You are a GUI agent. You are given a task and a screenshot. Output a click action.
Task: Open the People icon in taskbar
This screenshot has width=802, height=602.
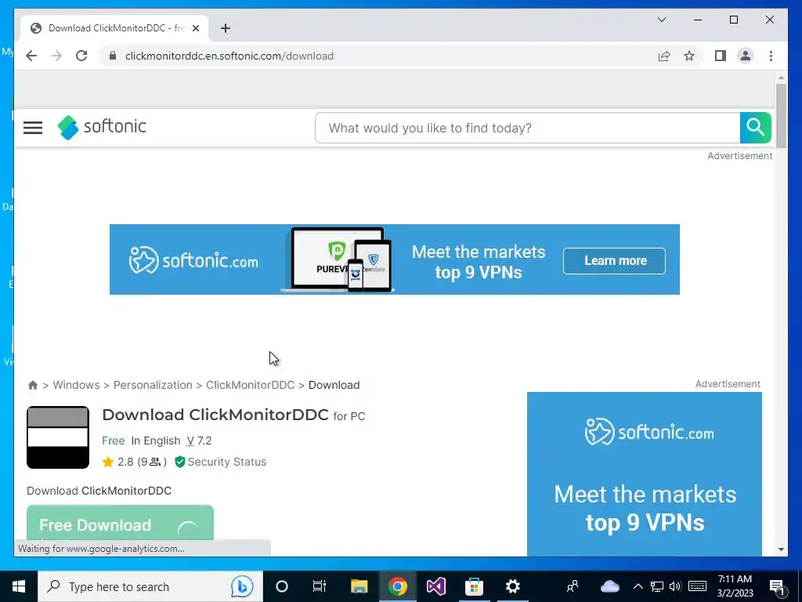tap(573, 586)
